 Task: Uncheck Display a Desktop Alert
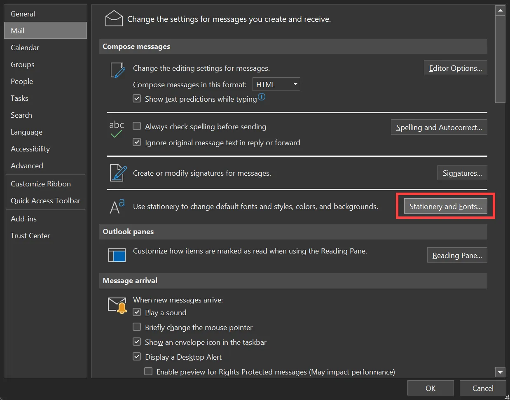(x=137, y=357)
